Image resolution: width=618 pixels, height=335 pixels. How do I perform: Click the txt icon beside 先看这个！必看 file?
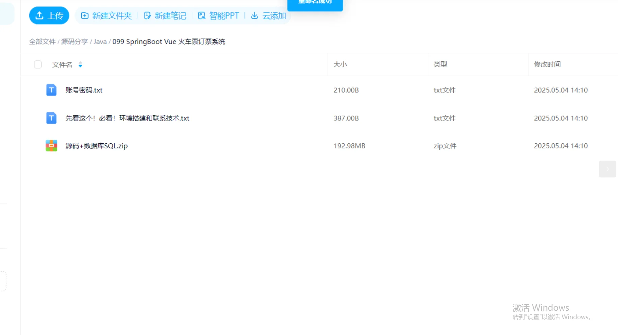(x=51, y=118)
